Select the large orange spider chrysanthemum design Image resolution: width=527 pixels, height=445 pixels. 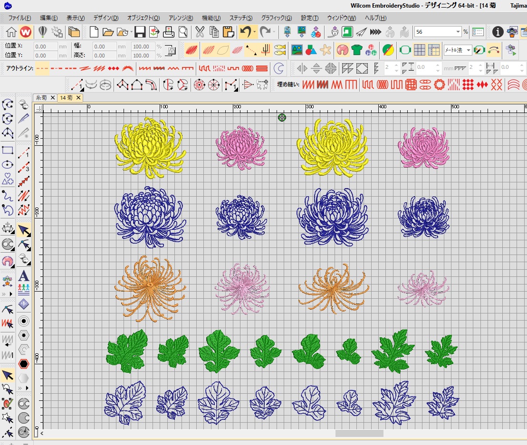point(150,288)
